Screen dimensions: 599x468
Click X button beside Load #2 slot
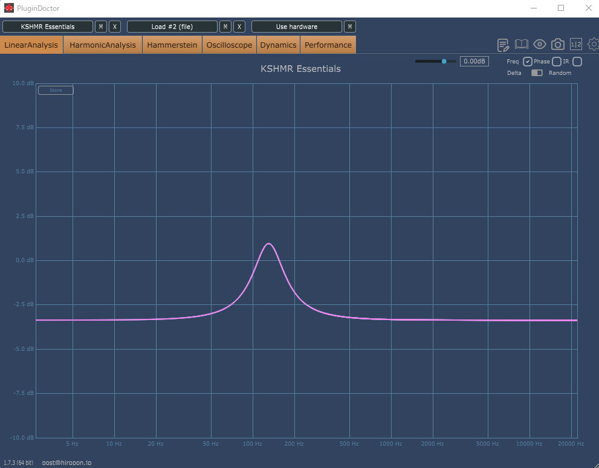239,27
